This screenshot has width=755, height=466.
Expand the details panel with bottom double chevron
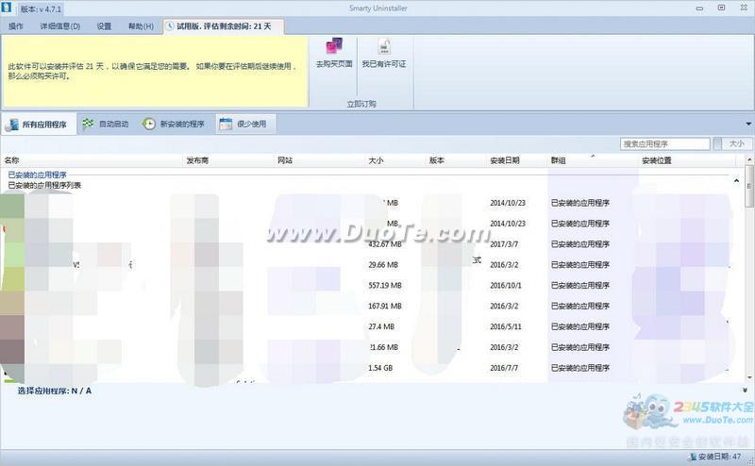(x=745, y=391)
